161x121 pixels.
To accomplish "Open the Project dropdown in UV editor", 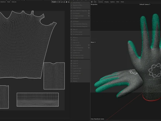I will click(56, 2).
